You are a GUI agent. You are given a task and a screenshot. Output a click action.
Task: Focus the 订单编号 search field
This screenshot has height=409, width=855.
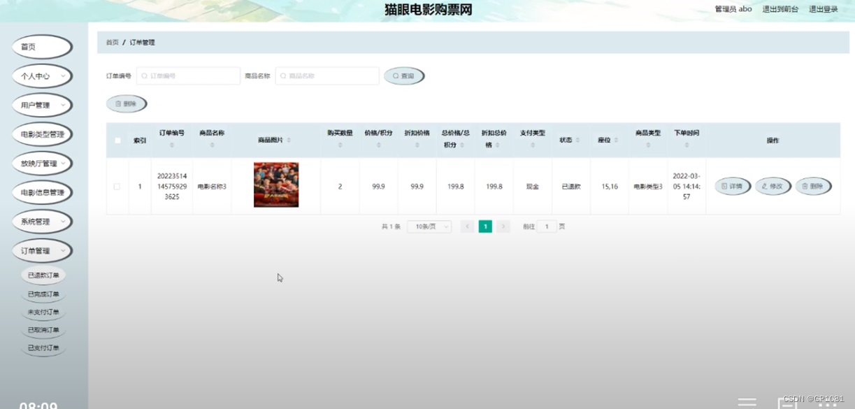(x=188, y=76)
